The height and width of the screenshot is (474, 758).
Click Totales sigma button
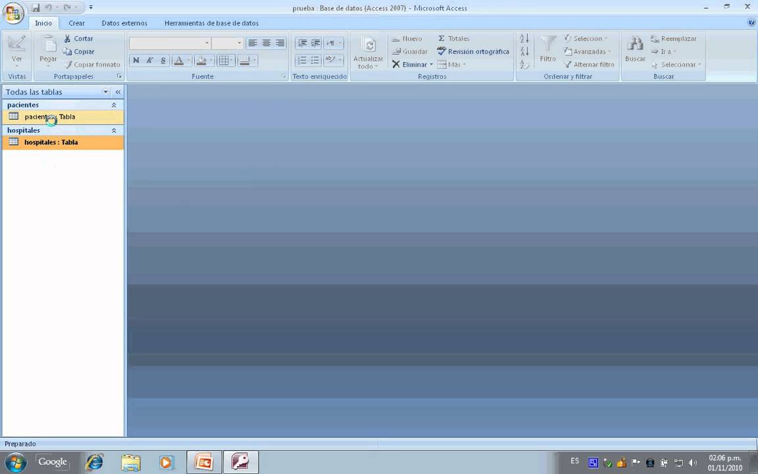(x=453, y=38)
